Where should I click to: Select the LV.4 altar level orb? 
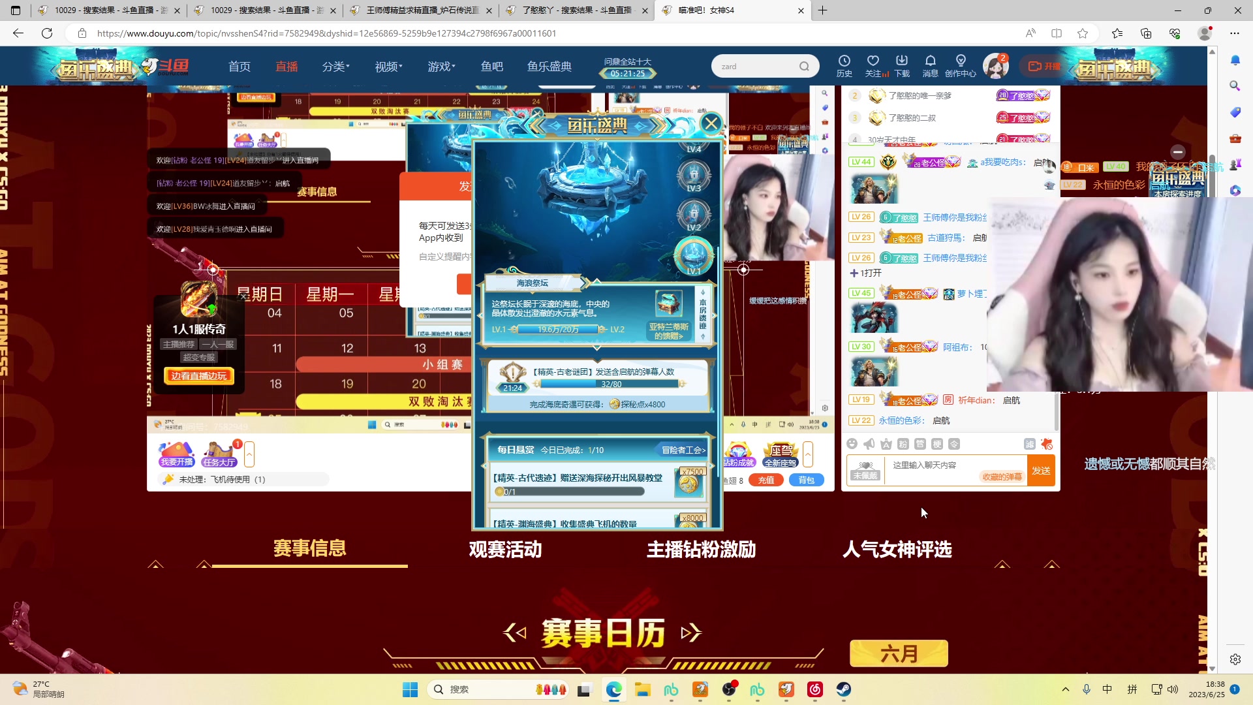pyautogui.click(x=694, y=149)
